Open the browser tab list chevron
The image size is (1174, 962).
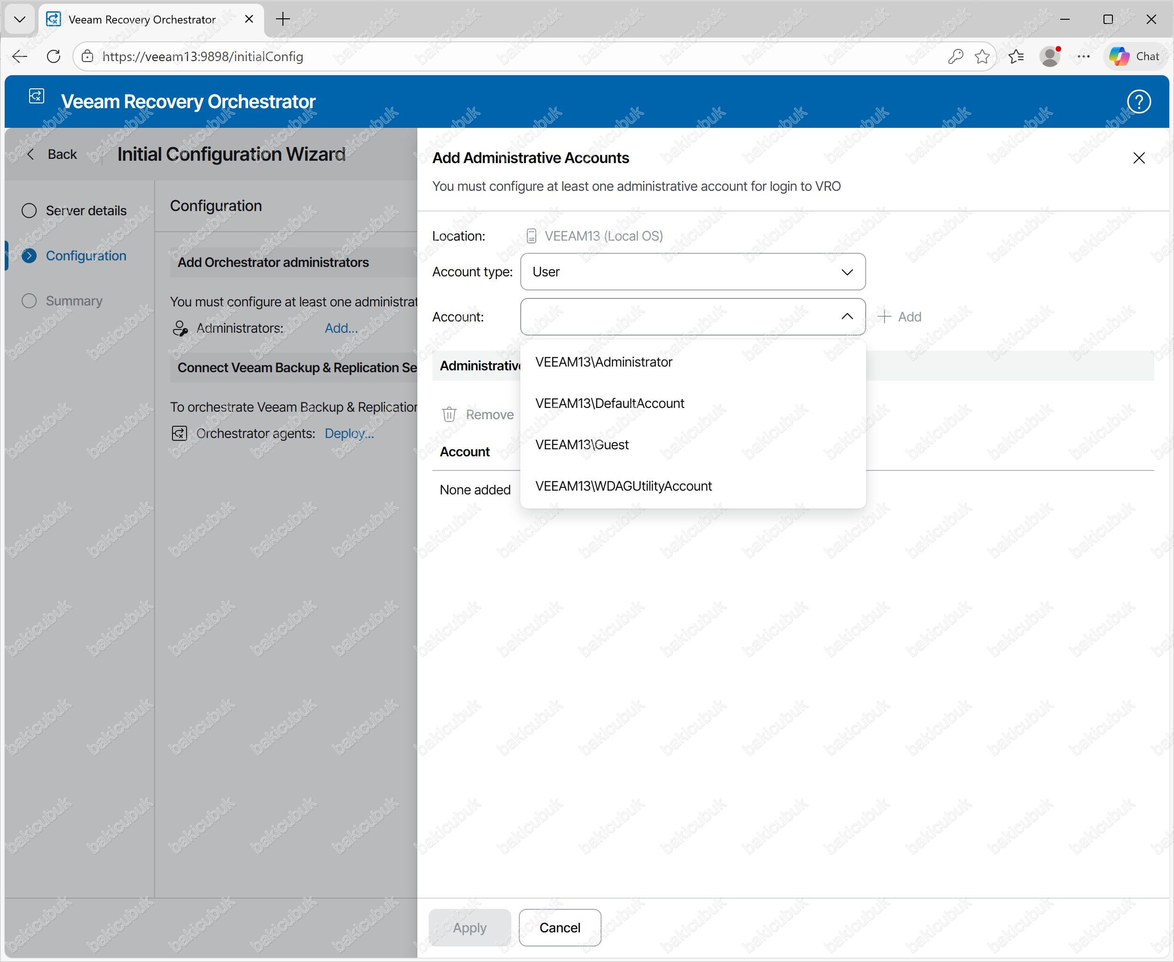20,19
